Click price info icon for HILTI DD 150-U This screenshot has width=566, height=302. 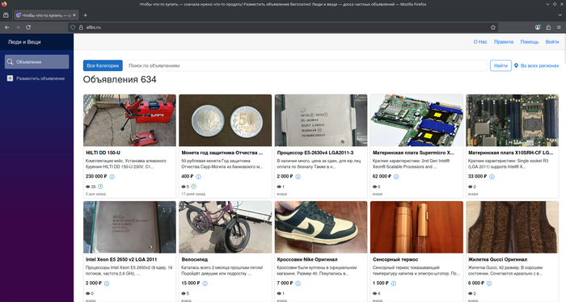[112, 177]
